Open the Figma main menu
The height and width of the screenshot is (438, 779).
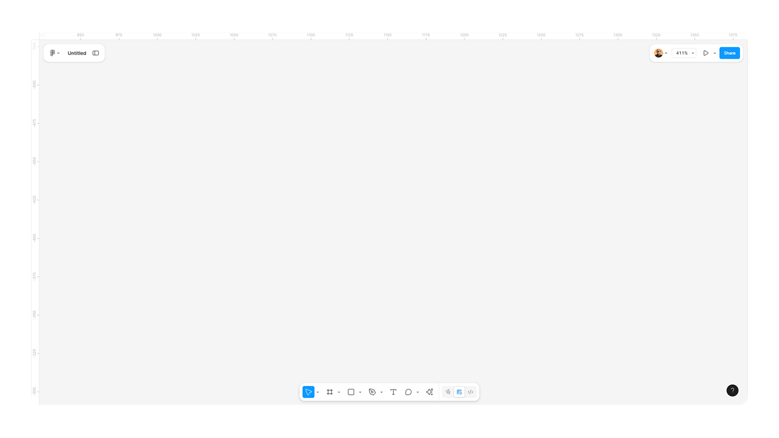pyautogui.click(x=54, y=53)
